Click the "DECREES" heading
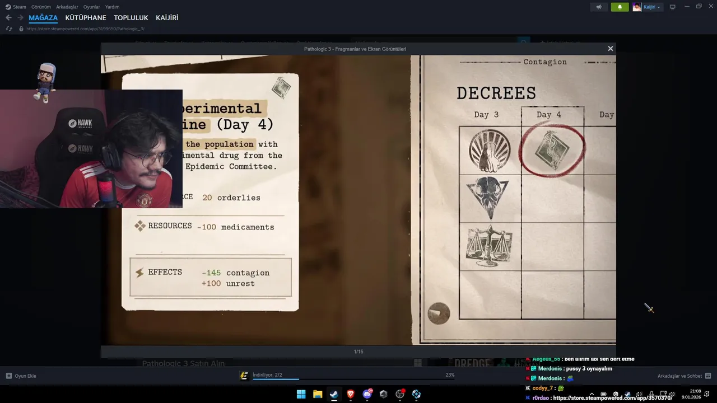717x403 pixels. pos(496,93)
